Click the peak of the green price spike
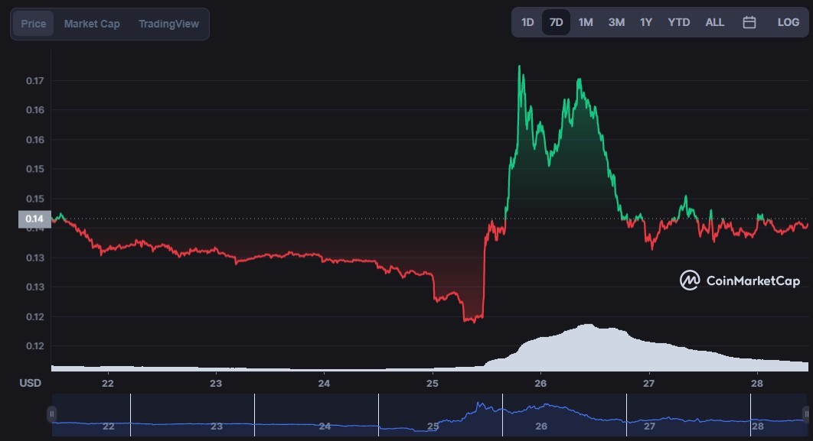The width and height of the screenshot is (813, 441). 520,66
